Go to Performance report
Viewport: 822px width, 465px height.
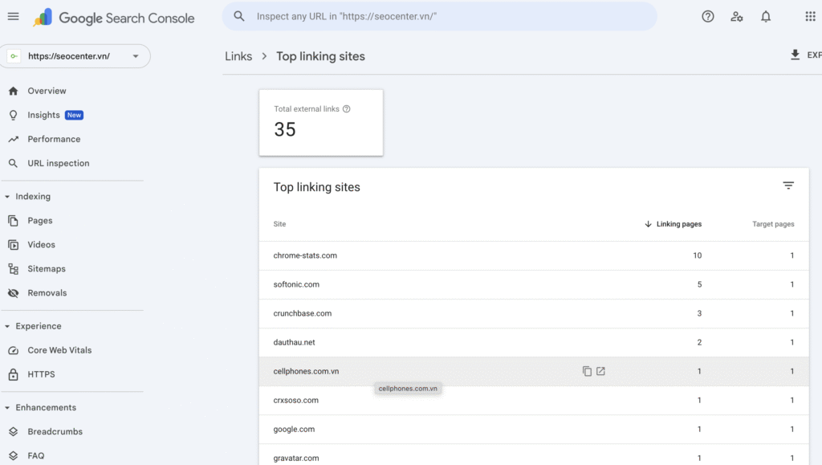[x=54, y=139]
